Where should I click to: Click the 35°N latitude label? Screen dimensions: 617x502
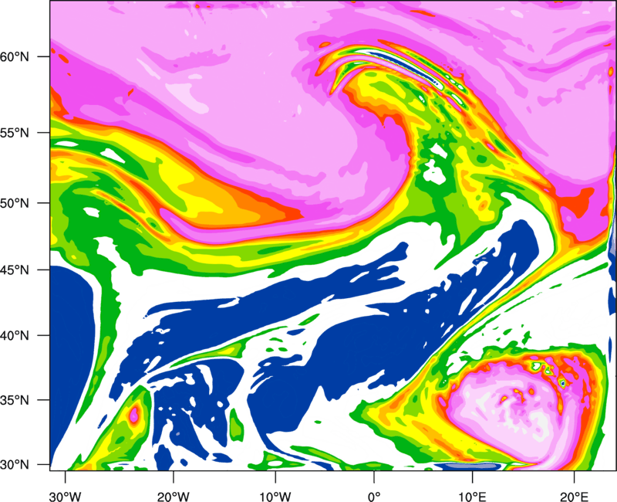click(15, 400)
